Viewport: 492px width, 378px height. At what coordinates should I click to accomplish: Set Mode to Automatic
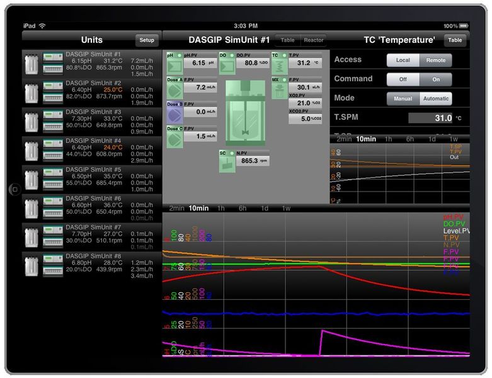[x=436, y=98]
